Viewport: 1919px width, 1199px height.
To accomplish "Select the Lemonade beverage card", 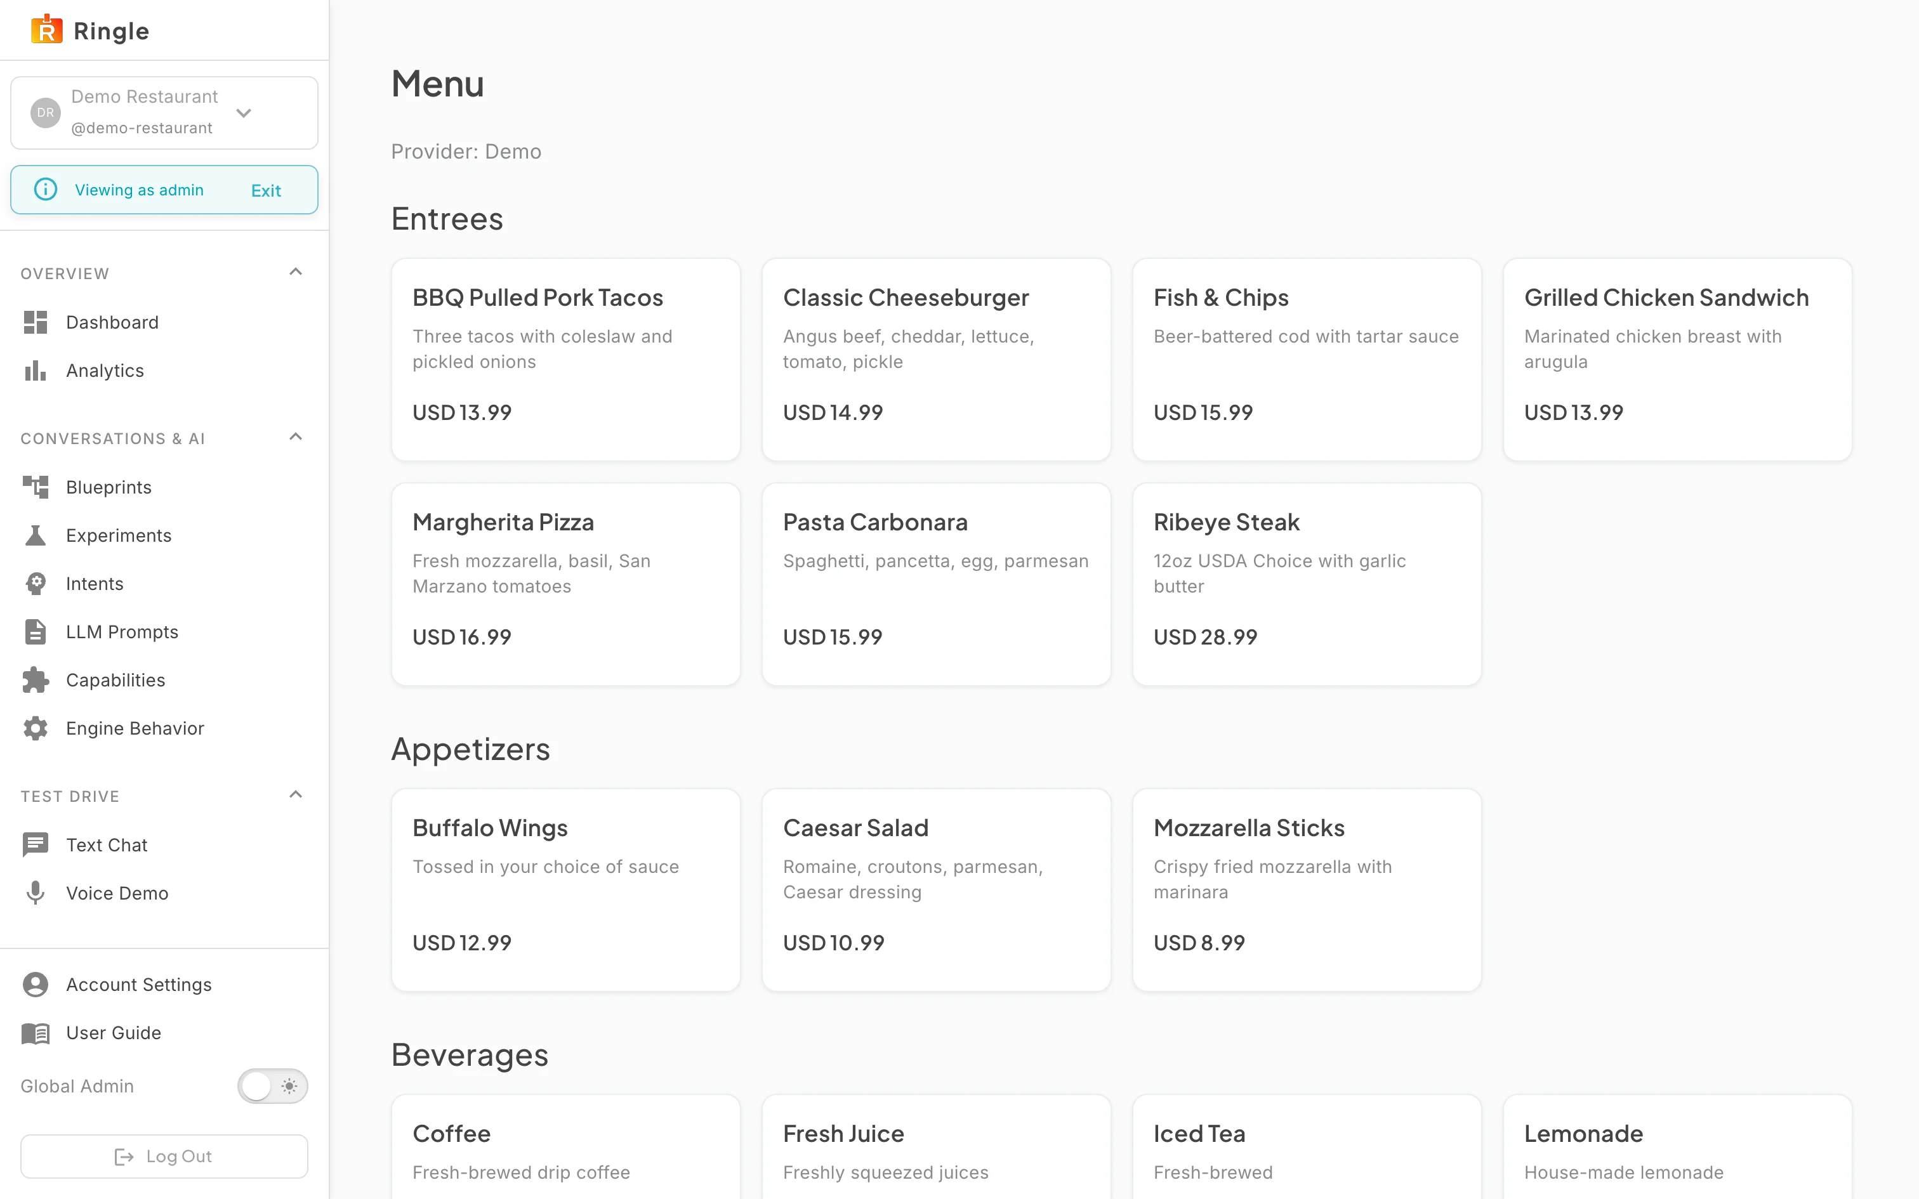I will point(1677,1147).
